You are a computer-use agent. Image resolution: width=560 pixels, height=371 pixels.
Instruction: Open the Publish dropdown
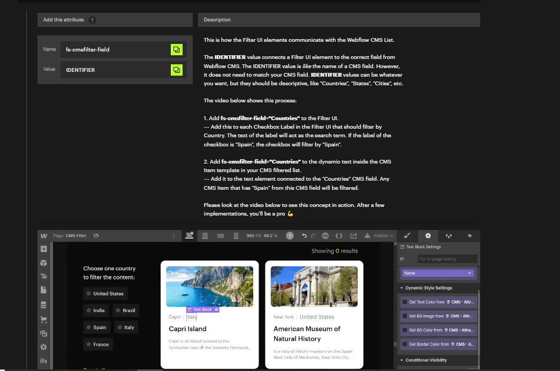[x=383, y=236]
